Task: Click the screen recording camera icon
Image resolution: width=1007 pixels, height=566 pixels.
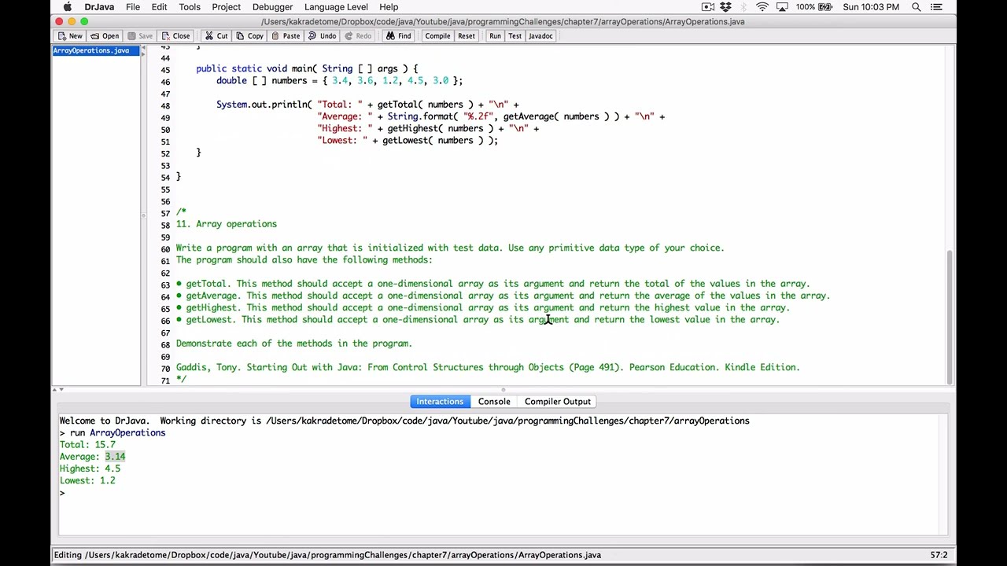Action: point(708,7)
